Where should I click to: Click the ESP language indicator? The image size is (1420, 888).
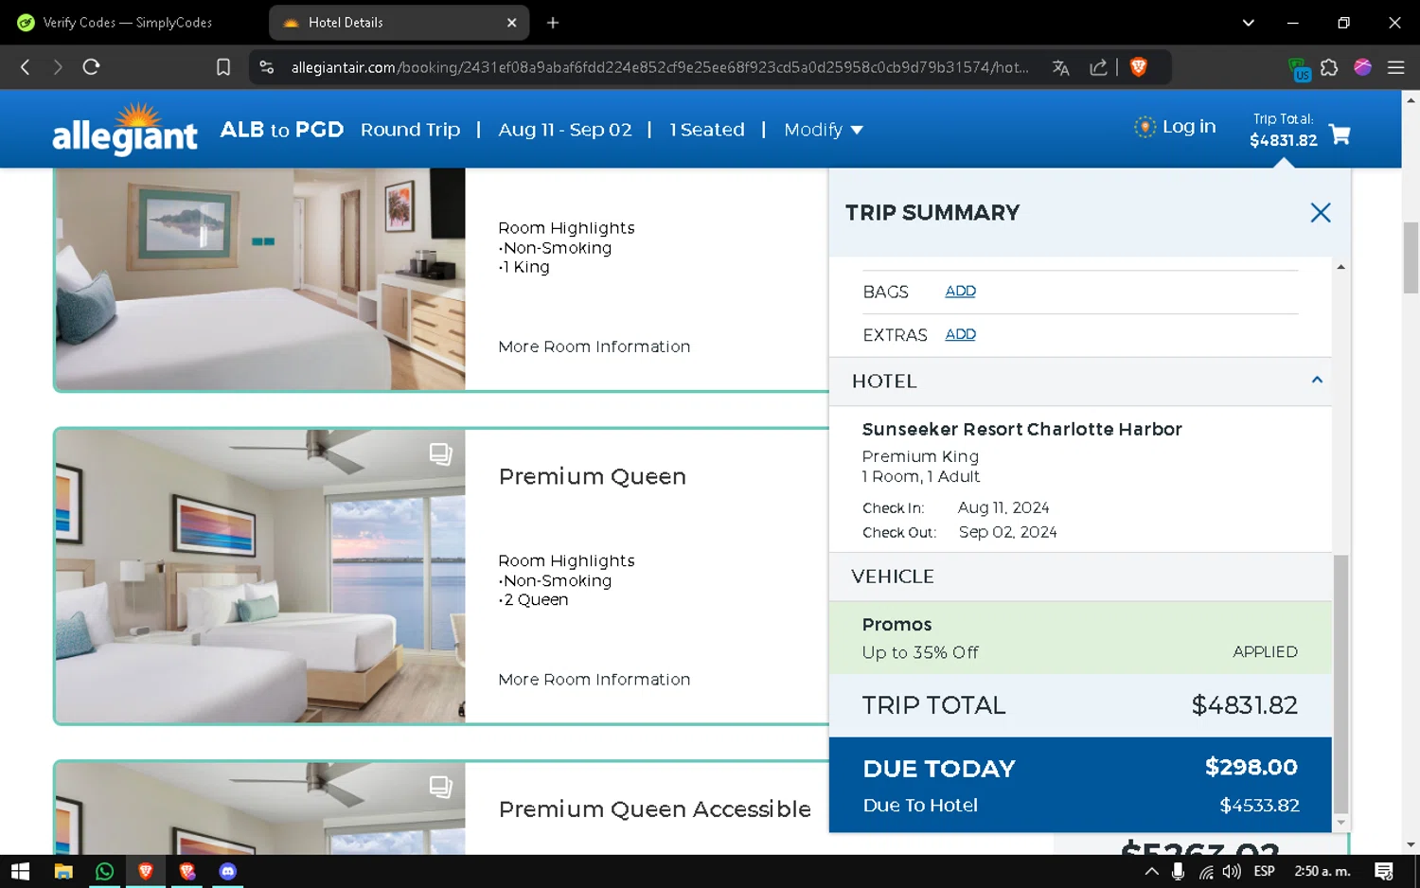1264,871
